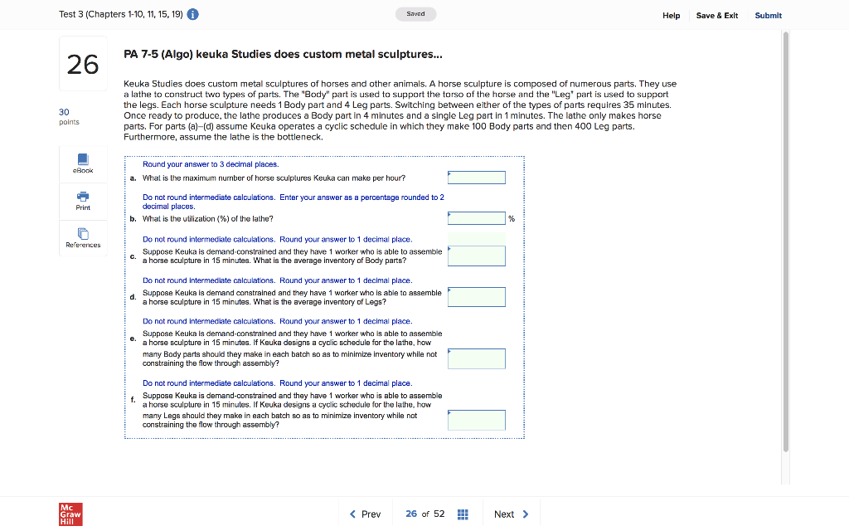Go to Next question
Viewport: 849px width, 531px height.
tap(511, 514)
